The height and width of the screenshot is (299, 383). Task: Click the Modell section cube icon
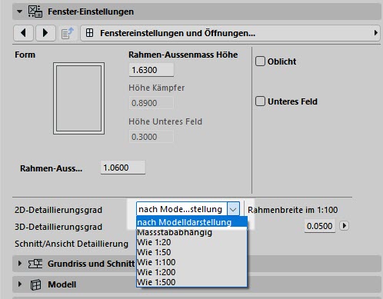click(35, 284)
